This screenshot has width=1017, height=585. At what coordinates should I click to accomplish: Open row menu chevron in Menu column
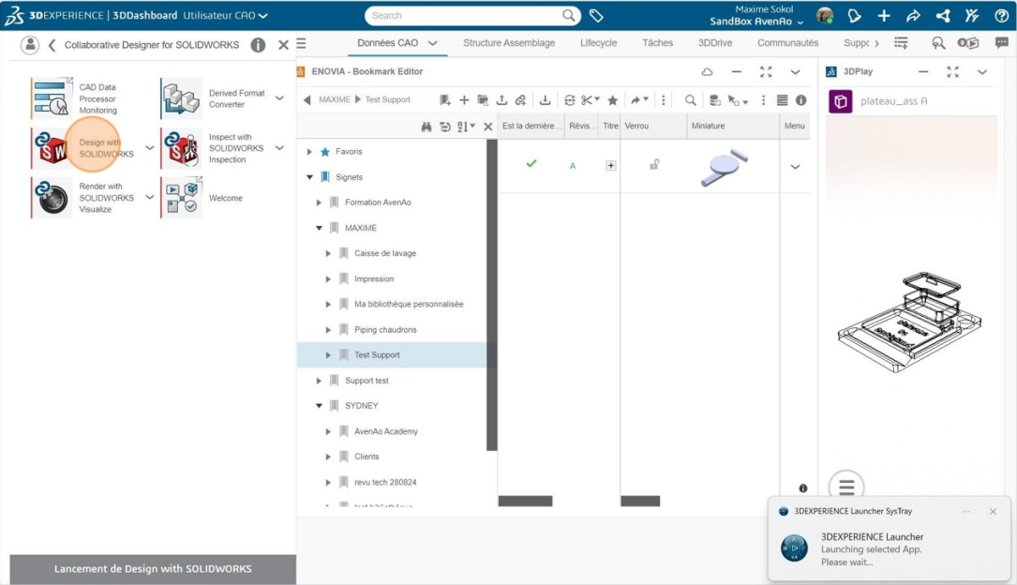(795, 167)
